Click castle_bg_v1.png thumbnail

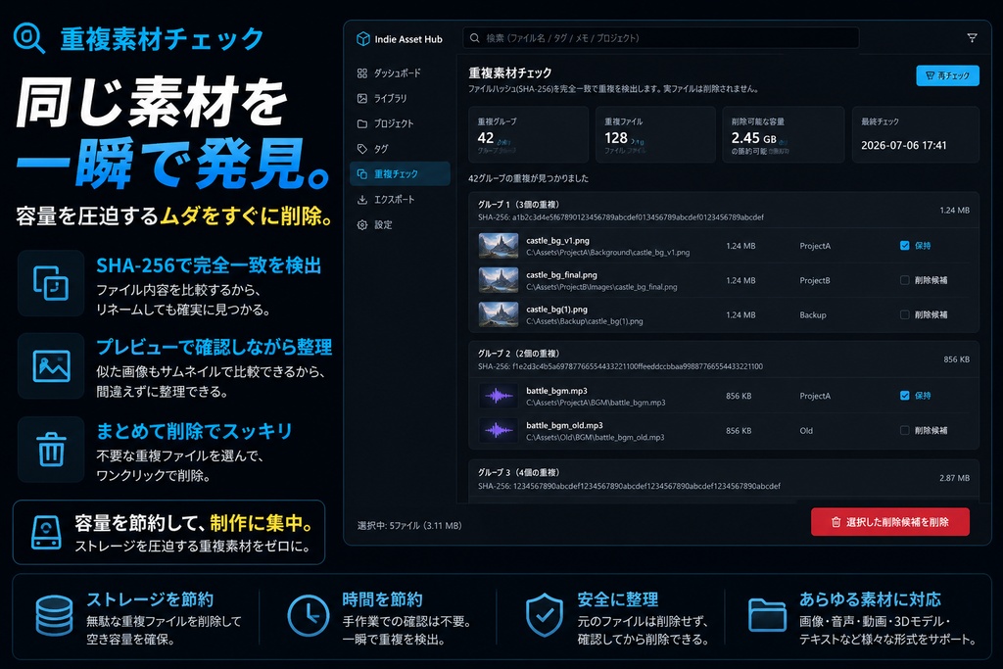(499, 246)
